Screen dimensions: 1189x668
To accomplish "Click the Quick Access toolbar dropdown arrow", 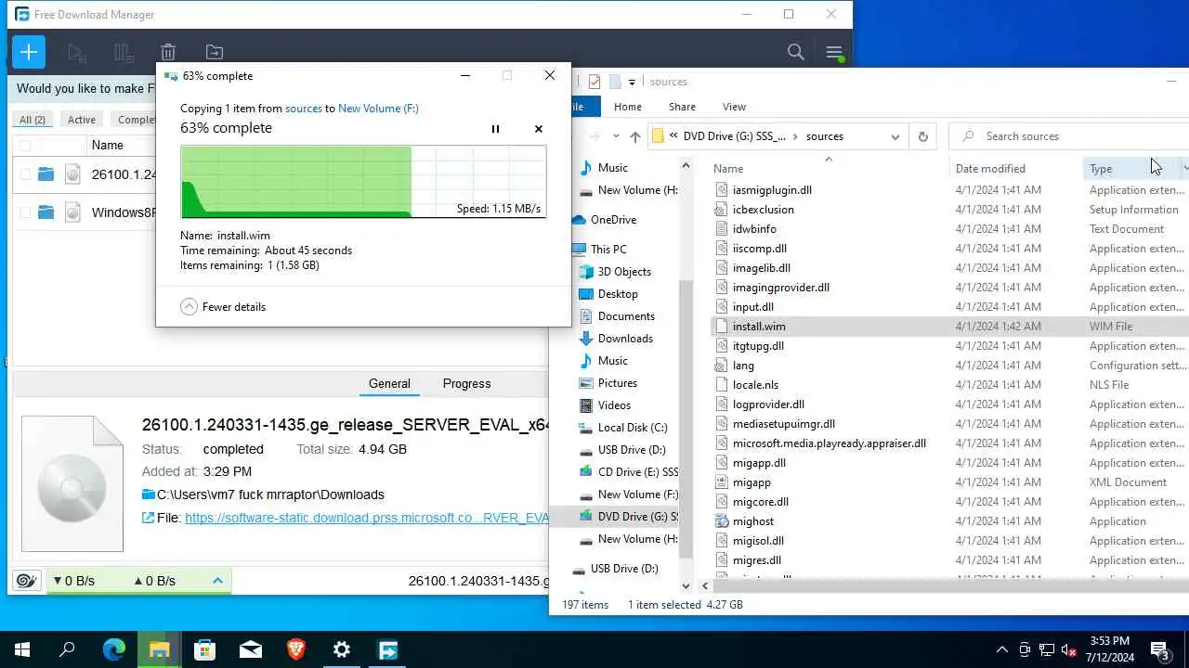I will pos(632,82).
